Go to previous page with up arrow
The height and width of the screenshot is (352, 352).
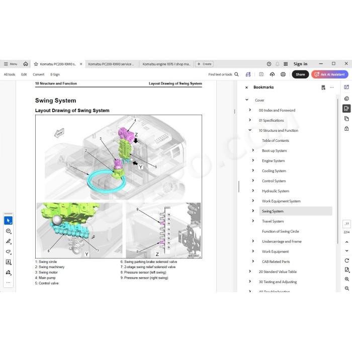(x=346, y=242)
